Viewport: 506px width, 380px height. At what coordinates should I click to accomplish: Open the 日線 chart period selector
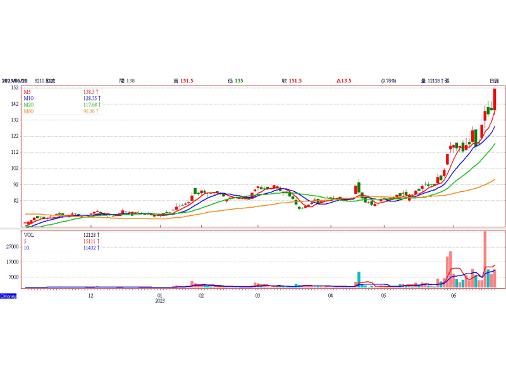(x=494, y=81)
